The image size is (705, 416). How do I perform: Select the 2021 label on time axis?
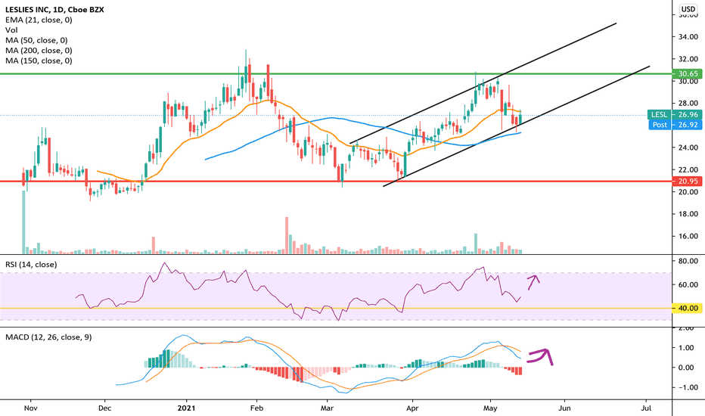[x=186, y=408]
